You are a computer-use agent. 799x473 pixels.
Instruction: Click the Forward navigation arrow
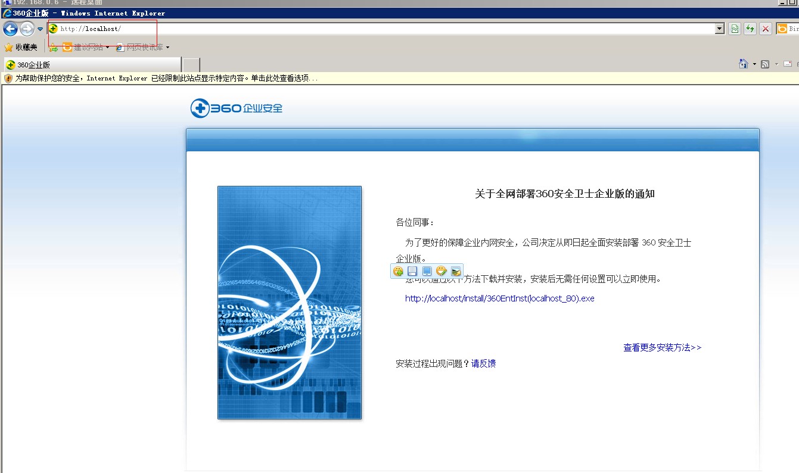[27, 29]
